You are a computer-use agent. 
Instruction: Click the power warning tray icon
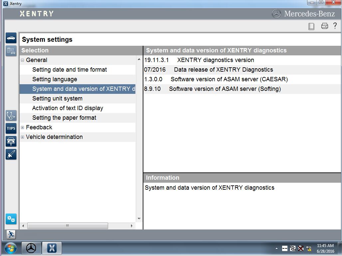click(309, 248)
